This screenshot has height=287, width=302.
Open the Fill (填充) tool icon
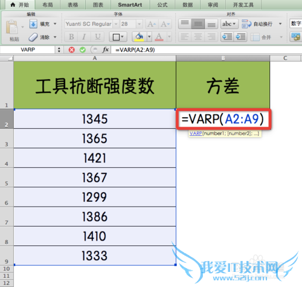(33, 24)
